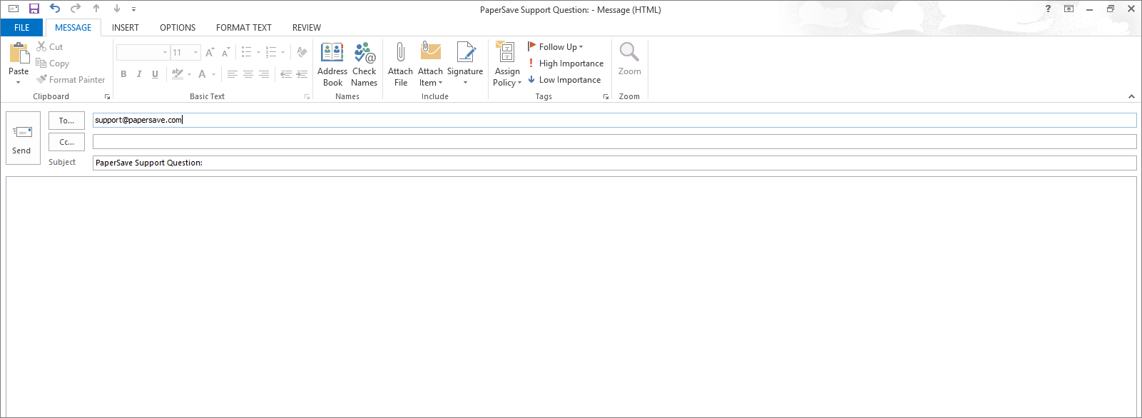Paste clipboard contents using the Paste icon
Screen dimensions: 1142x418
pyautogui.click(x=19, y=54)
